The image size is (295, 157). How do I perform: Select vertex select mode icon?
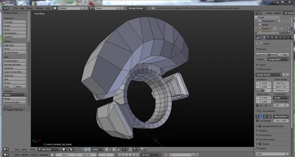click(107, 150)
